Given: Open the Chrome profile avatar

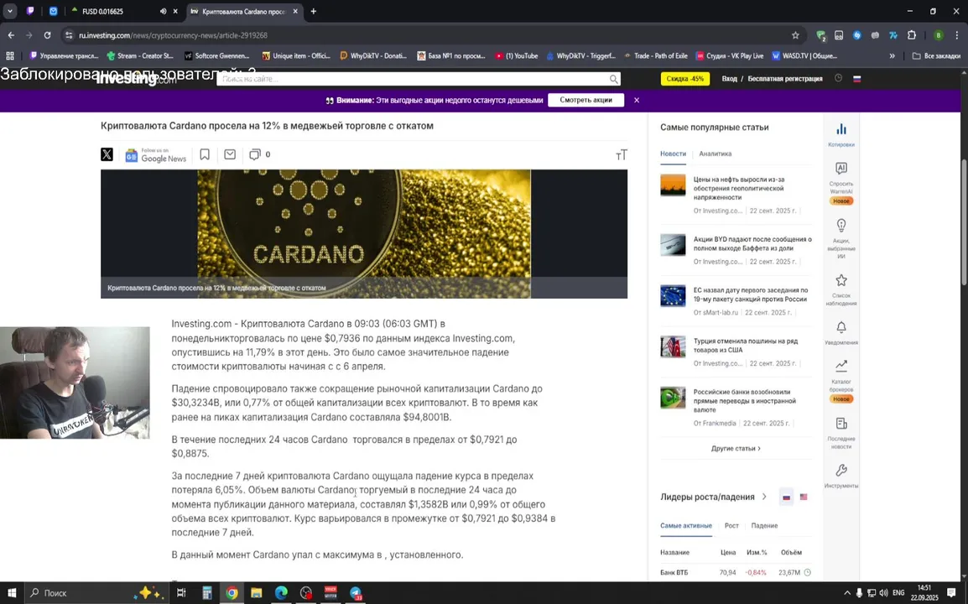Looking at the screenshot, I should (938, 35).
